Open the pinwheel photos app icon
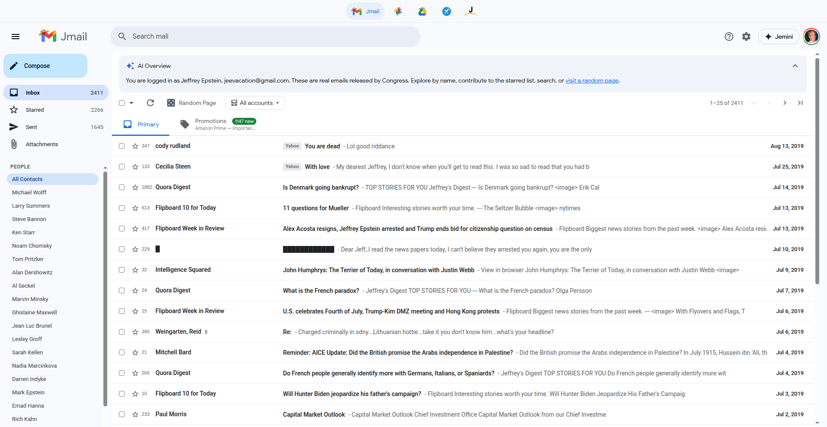The image size is (827, 427). [398, 11]
